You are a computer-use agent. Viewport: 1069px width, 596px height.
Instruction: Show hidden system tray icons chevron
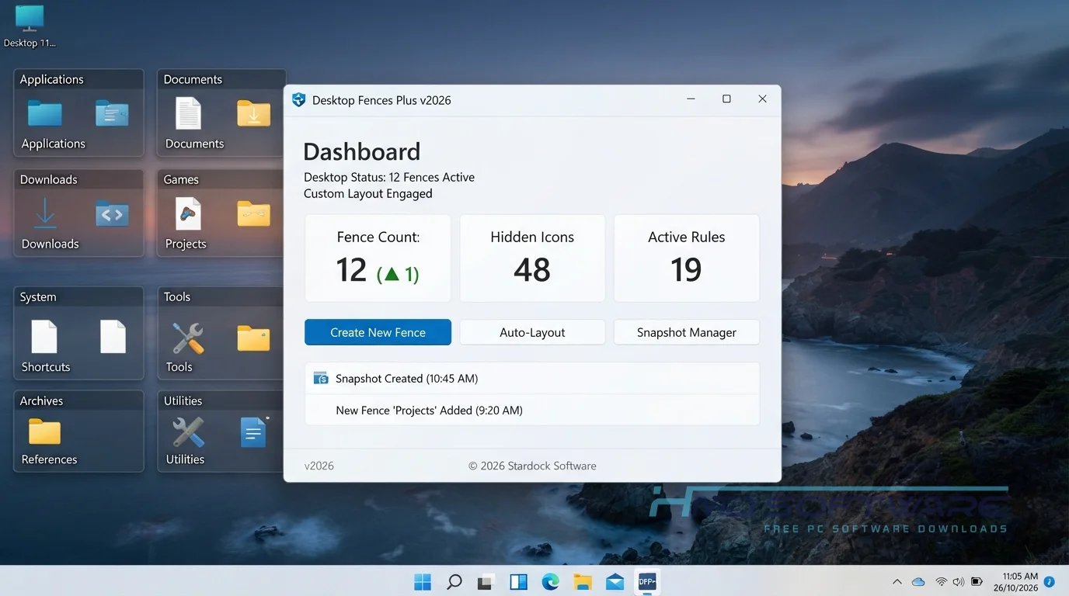point(897,581)
